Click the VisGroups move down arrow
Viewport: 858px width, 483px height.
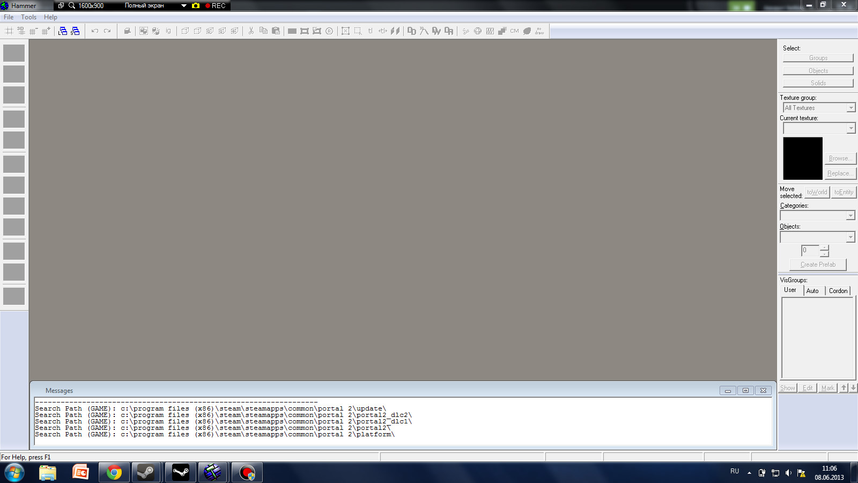(x=853, y=388)
